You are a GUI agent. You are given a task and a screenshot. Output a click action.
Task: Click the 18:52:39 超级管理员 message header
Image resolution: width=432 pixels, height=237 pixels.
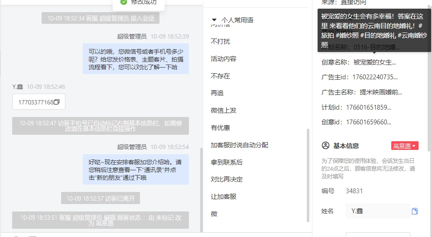click(x=153, y=36)
